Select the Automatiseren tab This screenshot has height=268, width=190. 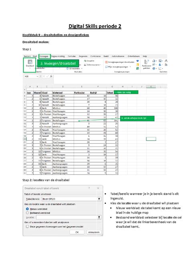118,56
